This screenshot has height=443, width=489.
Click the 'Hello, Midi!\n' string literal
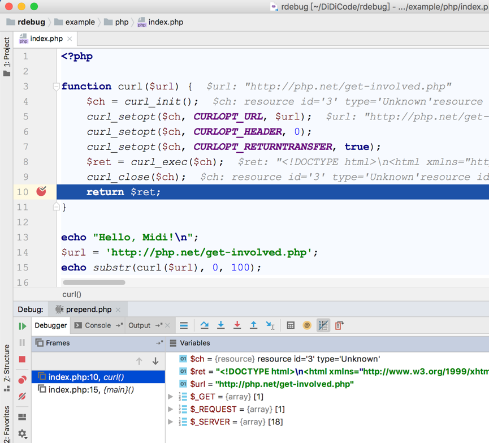click(x=143, y=238)
